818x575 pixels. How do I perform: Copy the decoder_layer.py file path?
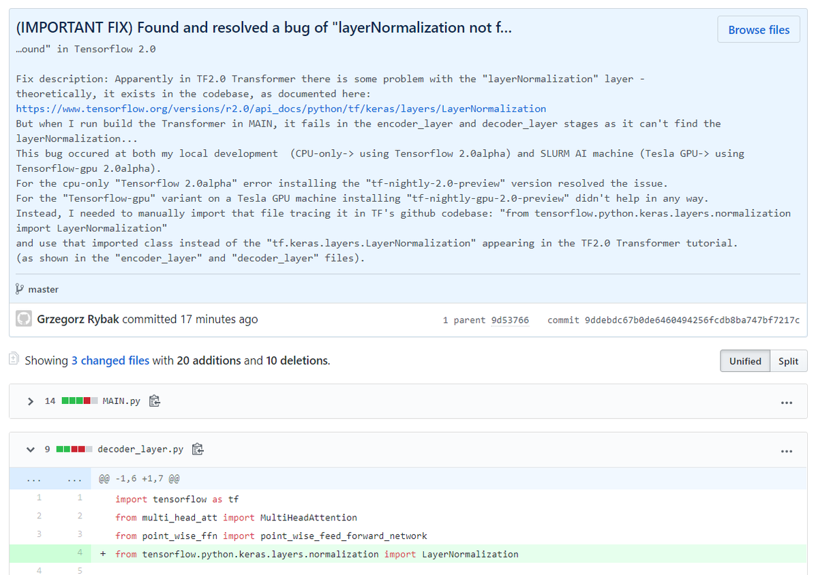[198, 450]
